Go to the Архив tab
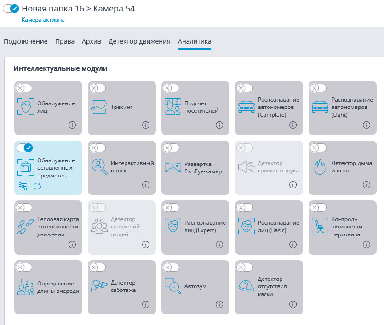The width and height of the screenshot is (384, 325). tap(91, 41)
